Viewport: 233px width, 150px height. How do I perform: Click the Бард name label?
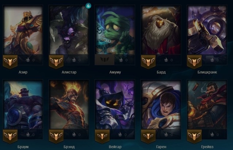pos(161,72)
